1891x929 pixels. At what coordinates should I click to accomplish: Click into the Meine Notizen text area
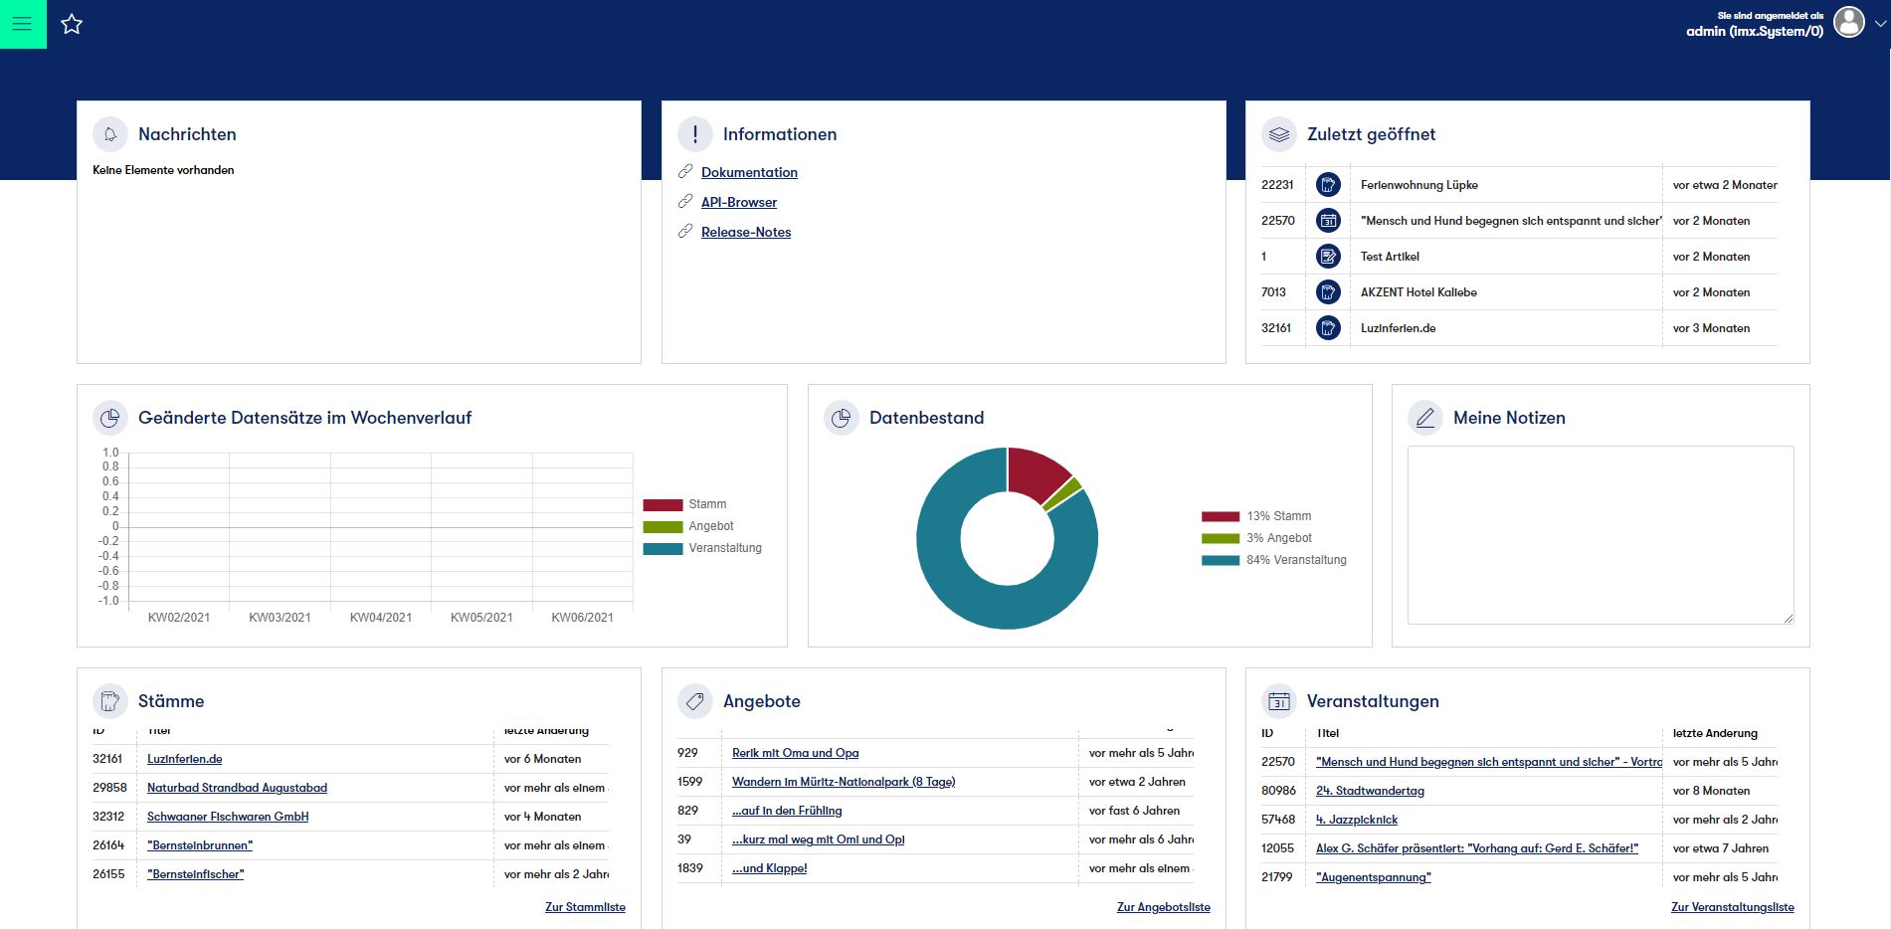click(1600, 534)
